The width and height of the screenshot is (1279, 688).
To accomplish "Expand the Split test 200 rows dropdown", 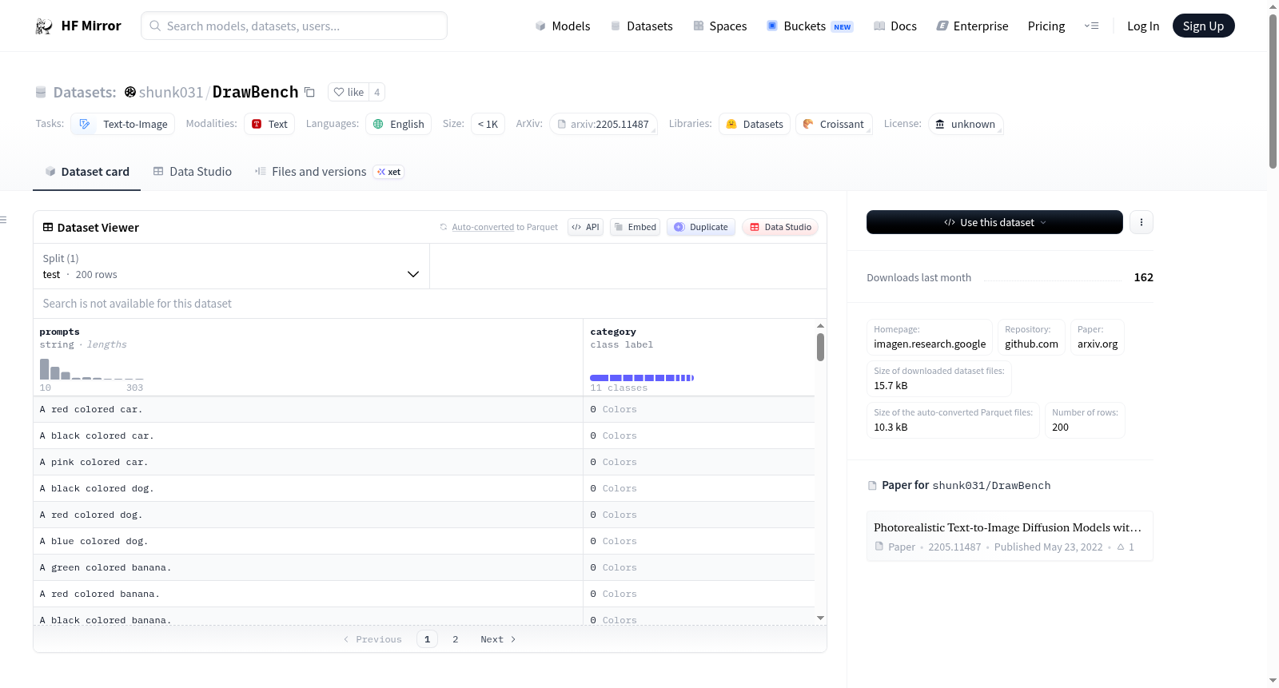I will pos(232,266).
